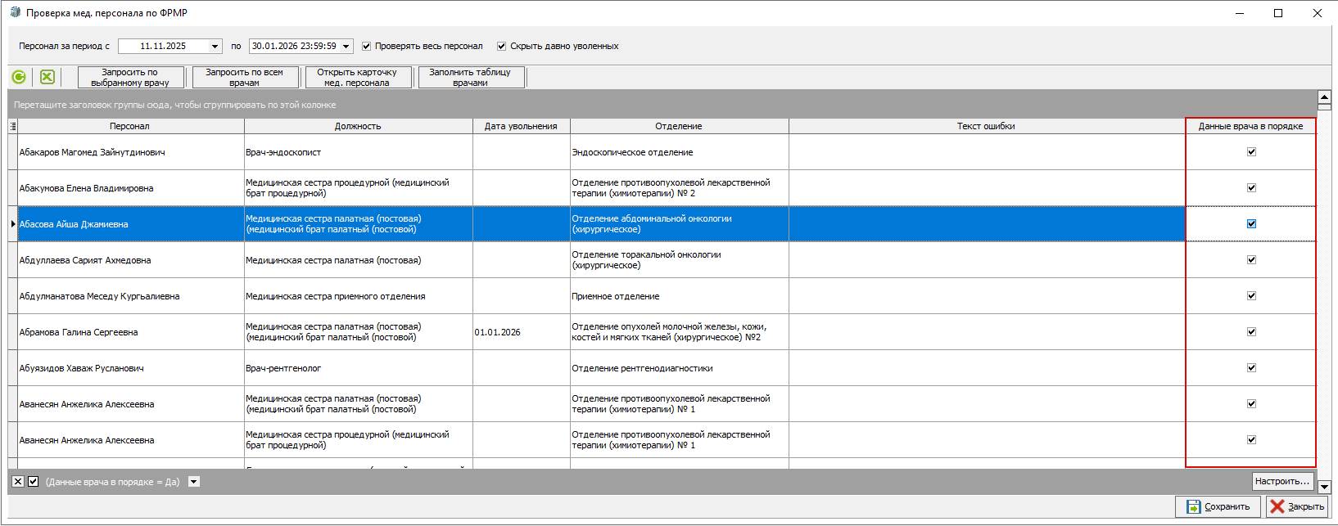1338x526 pixels.
Task: Sort by the 'Должность' column header
Action: point(358,126)
